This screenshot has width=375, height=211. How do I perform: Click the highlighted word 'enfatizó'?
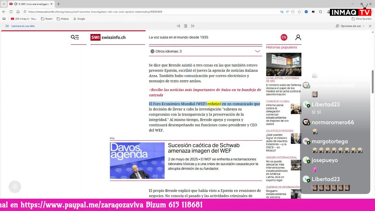click(x=214, y=104)
